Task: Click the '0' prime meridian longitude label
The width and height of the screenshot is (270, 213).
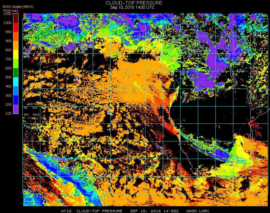Action: coord(127,18)
